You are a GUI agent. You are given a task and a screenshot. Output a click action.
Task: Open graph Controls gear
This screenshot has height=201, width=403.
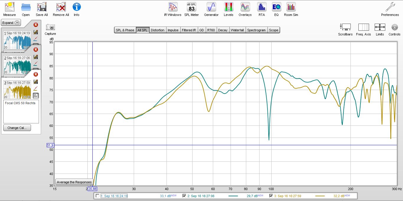[x=394, y=27]
